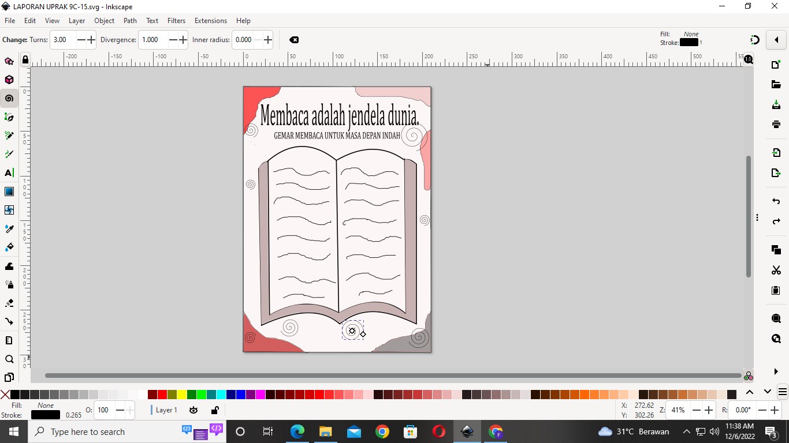Save the document
The height and width of the screenshot is (443, 789).
[x=776, y=104]
